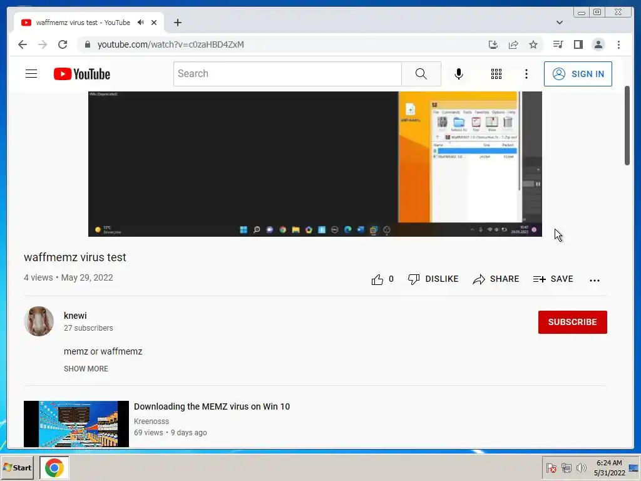Click the SIGN IN button

pos(578,74)
